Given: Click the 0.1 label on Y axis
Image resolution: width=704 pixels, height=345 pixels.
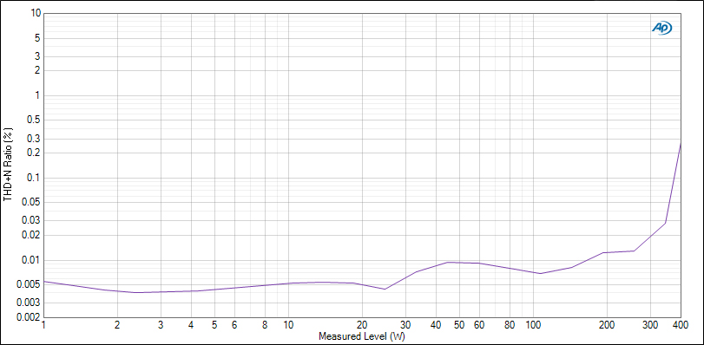Looking at the screenshot, I should tap(35, 178).
